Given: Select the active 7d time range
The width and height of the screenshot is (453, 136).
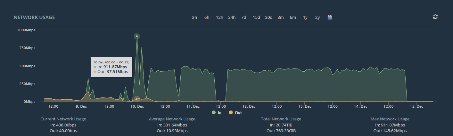Looking at the screenshot, I should (244, 18).
